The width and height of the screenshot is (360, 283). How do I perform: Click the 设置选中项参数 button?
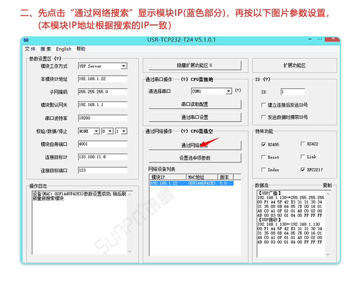(x=195, y=158)
